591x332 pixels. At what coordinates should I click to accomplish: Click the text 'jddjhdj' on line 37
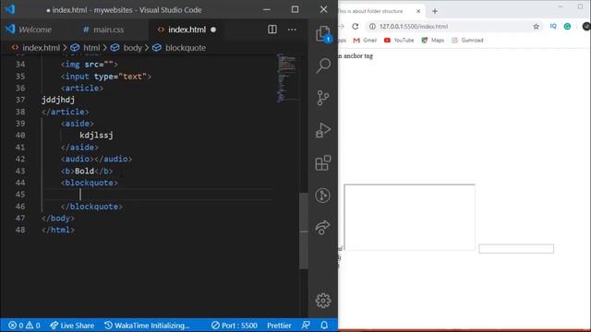click(58, 100)
